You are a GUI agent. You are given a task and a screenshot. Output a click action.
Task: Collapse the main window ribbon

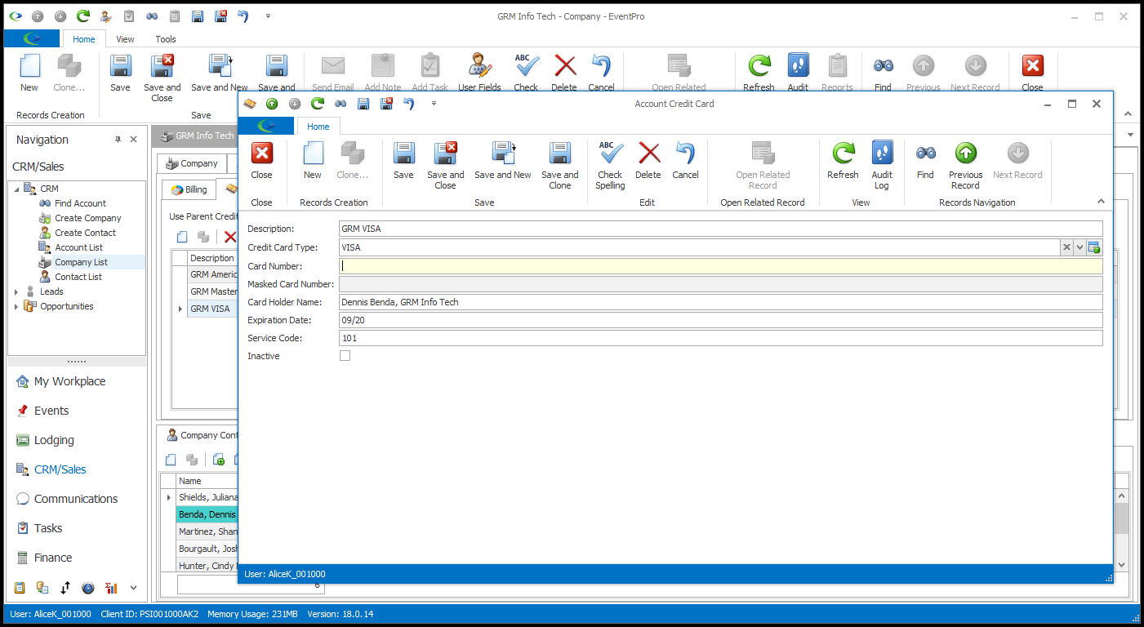click(x=1128, y=114)
